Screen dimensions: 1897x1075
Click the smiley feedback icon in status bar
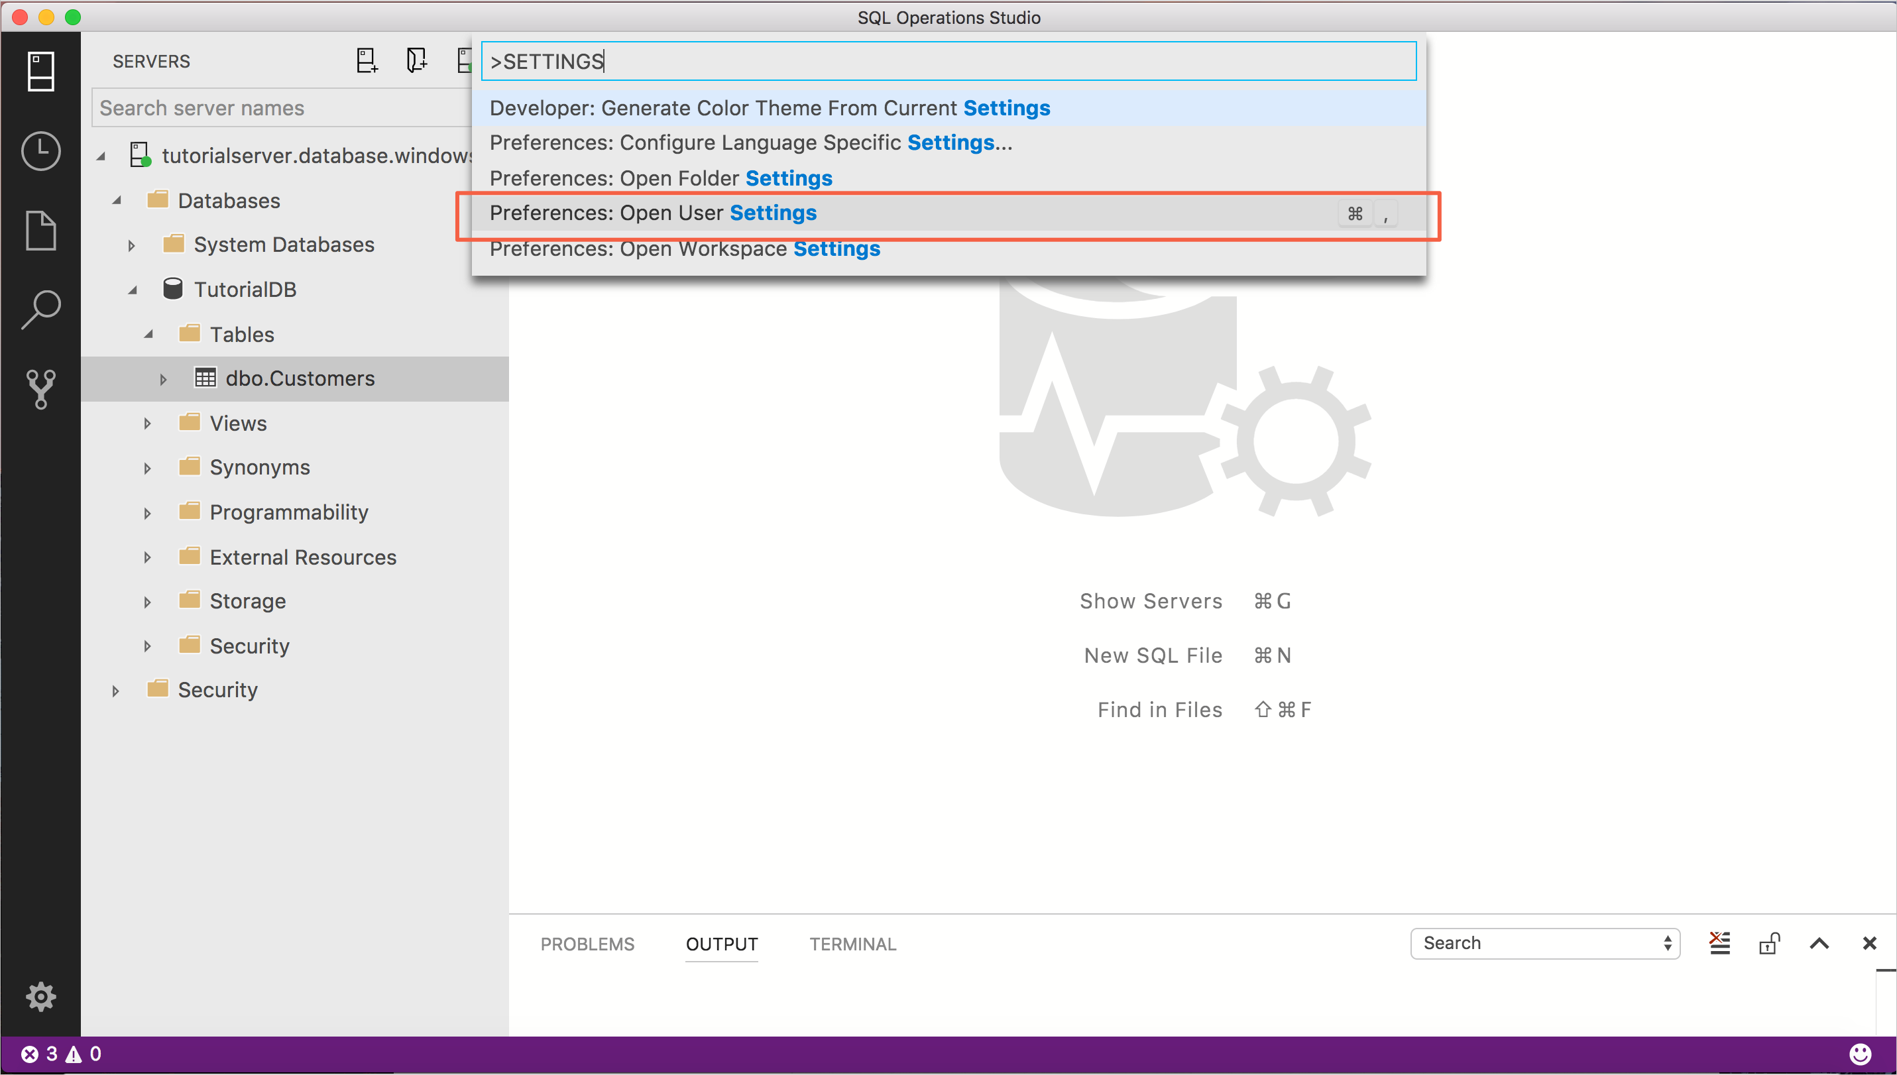[1860, 1054]
